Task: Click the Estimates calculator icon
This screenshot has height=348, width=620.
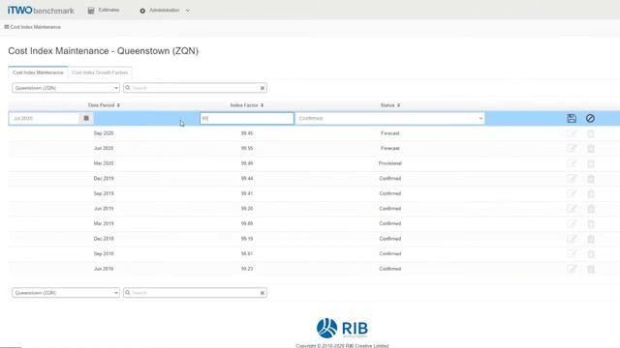Action: (91, 11)
